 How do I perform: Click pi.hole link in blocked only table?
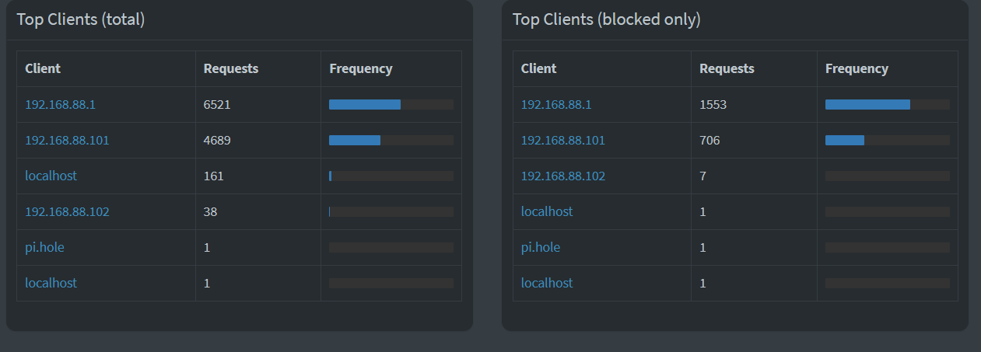[x=541, y=247]
